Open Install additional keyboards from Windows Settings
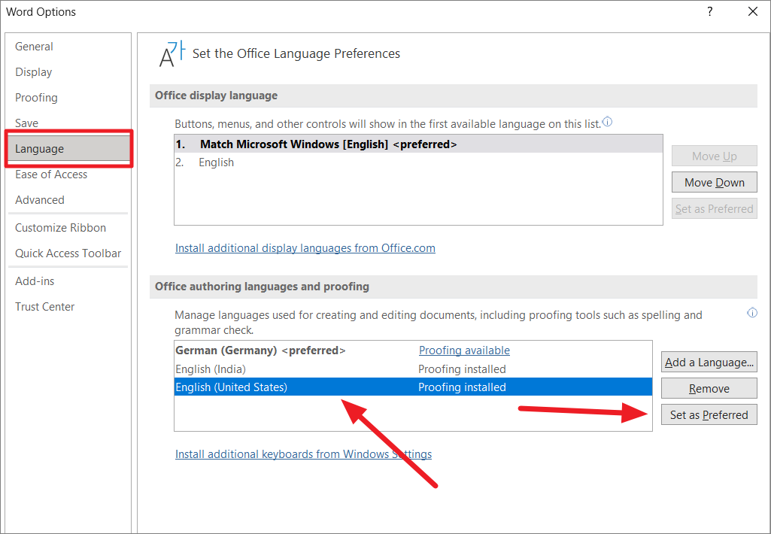Viewport: 771px width, 534px height. (x=303, y=454)
